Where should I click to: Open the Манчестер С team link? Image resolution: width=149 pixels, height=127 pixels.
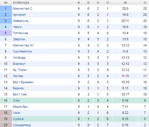coord(22,8)
